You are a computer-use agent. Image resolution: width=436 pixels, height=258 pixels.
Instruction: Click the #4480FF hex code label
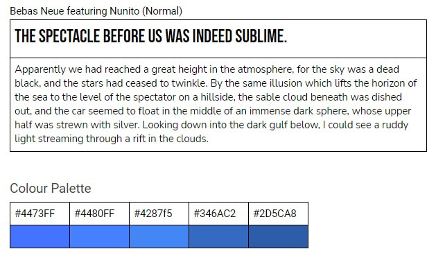click(94, 214)
